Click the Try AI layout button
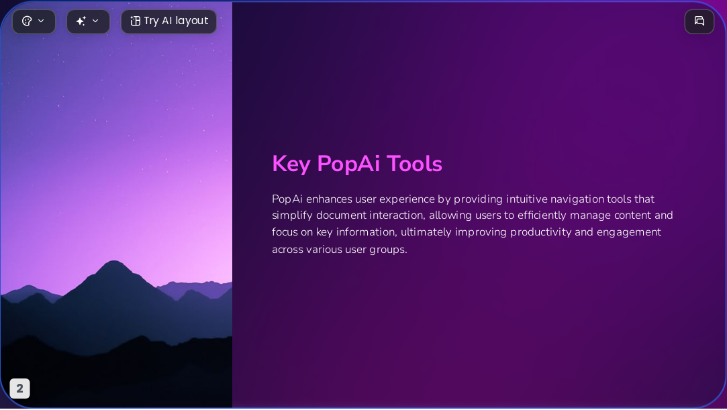 [168, 21]
